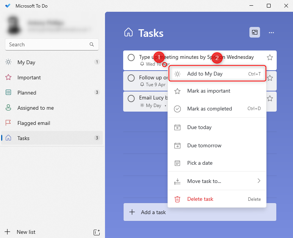
Task: Star the 'Type up meeting minutes' task
Action: point(270,57)
